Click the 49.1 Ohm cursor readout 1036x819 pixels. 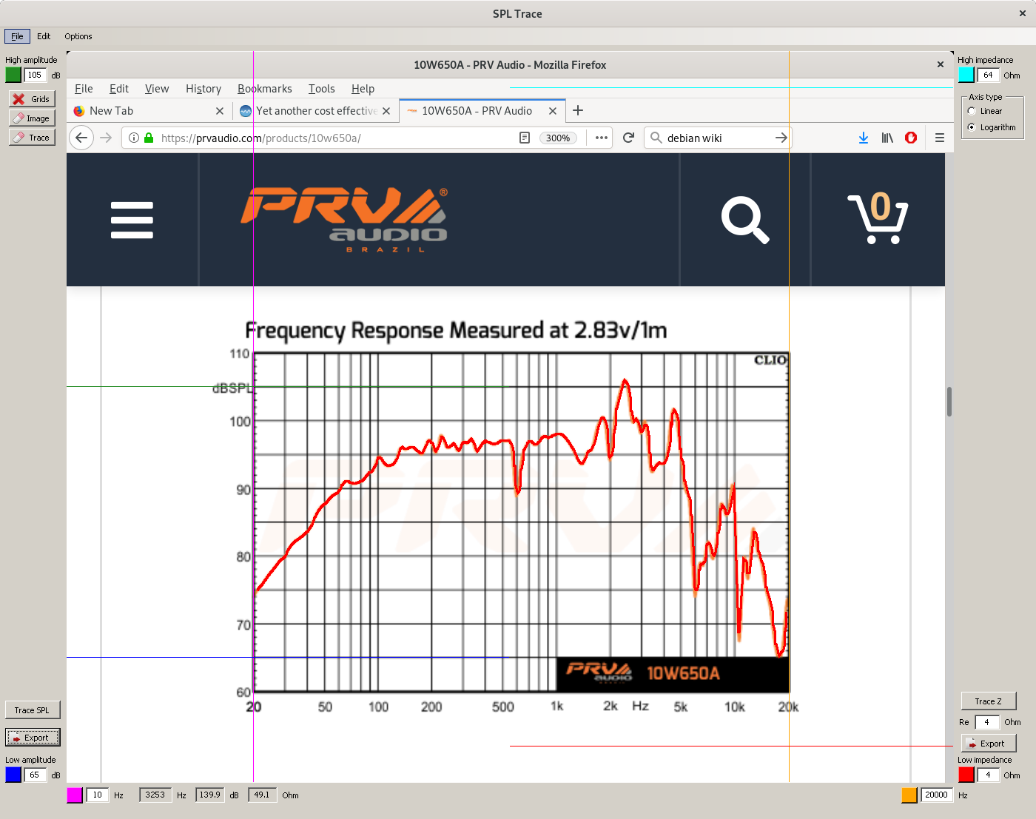[262, 795]
